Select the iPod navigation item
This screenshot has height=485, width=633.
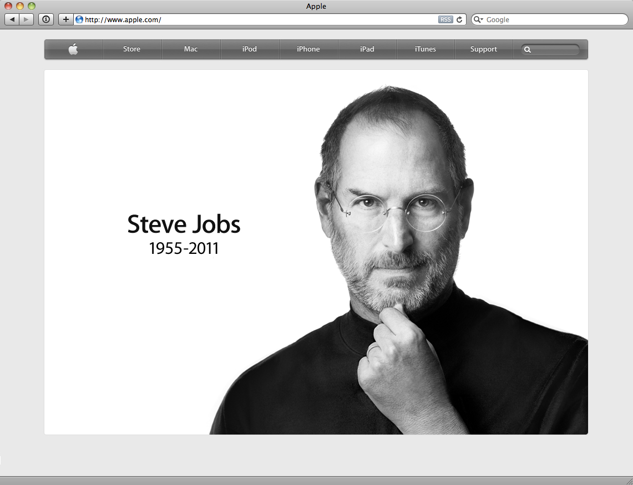coord(250,49)
